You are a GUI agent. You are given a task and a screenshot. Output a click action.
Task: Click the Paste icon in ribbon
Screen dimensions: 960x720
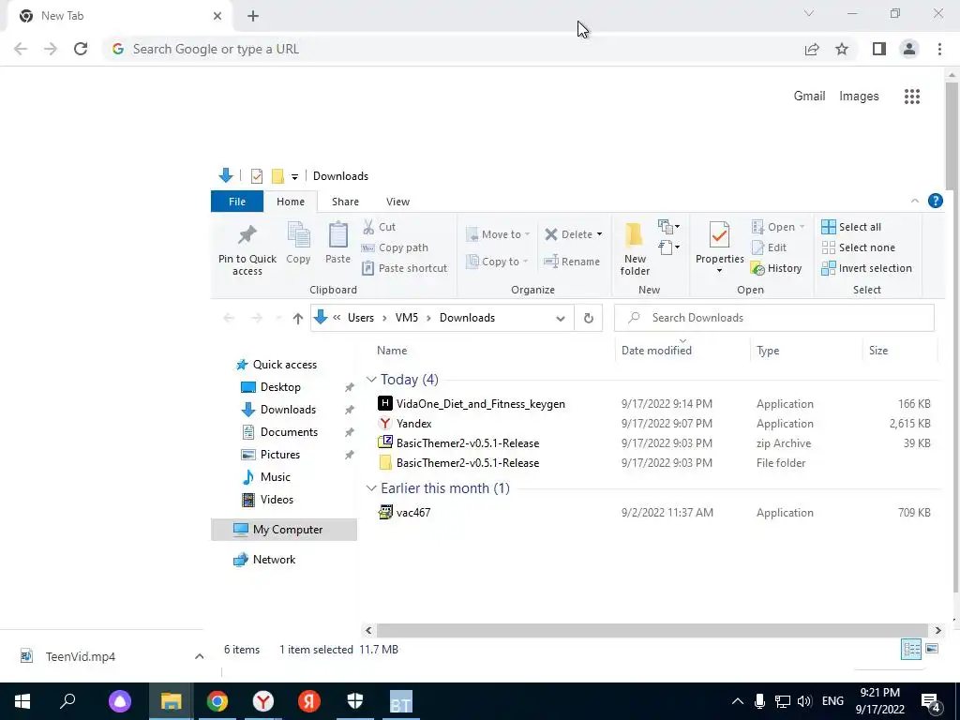click(x=337, y=235)
